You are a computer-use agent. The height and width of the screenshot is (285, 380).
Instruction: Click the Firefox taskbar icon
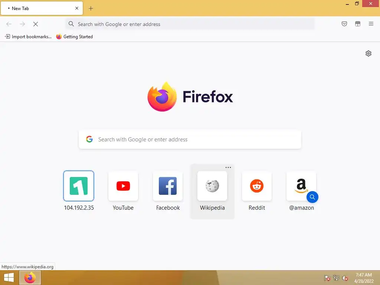coord(30,278)
